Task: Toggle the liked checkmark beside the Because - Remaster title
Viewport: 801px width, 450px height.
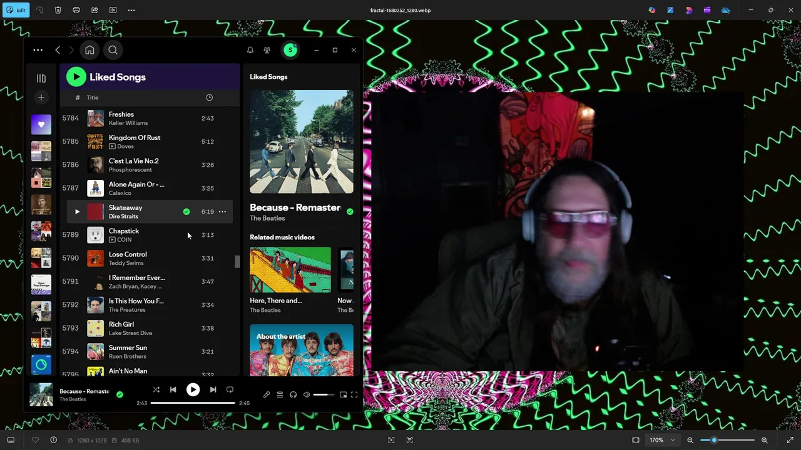Action: coord(350,212)
